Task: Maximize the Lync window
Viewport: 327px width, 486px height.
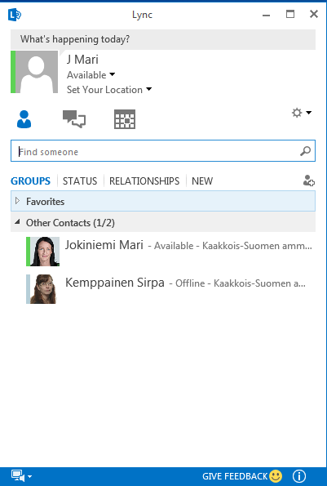Action: (x=290, y=14)
